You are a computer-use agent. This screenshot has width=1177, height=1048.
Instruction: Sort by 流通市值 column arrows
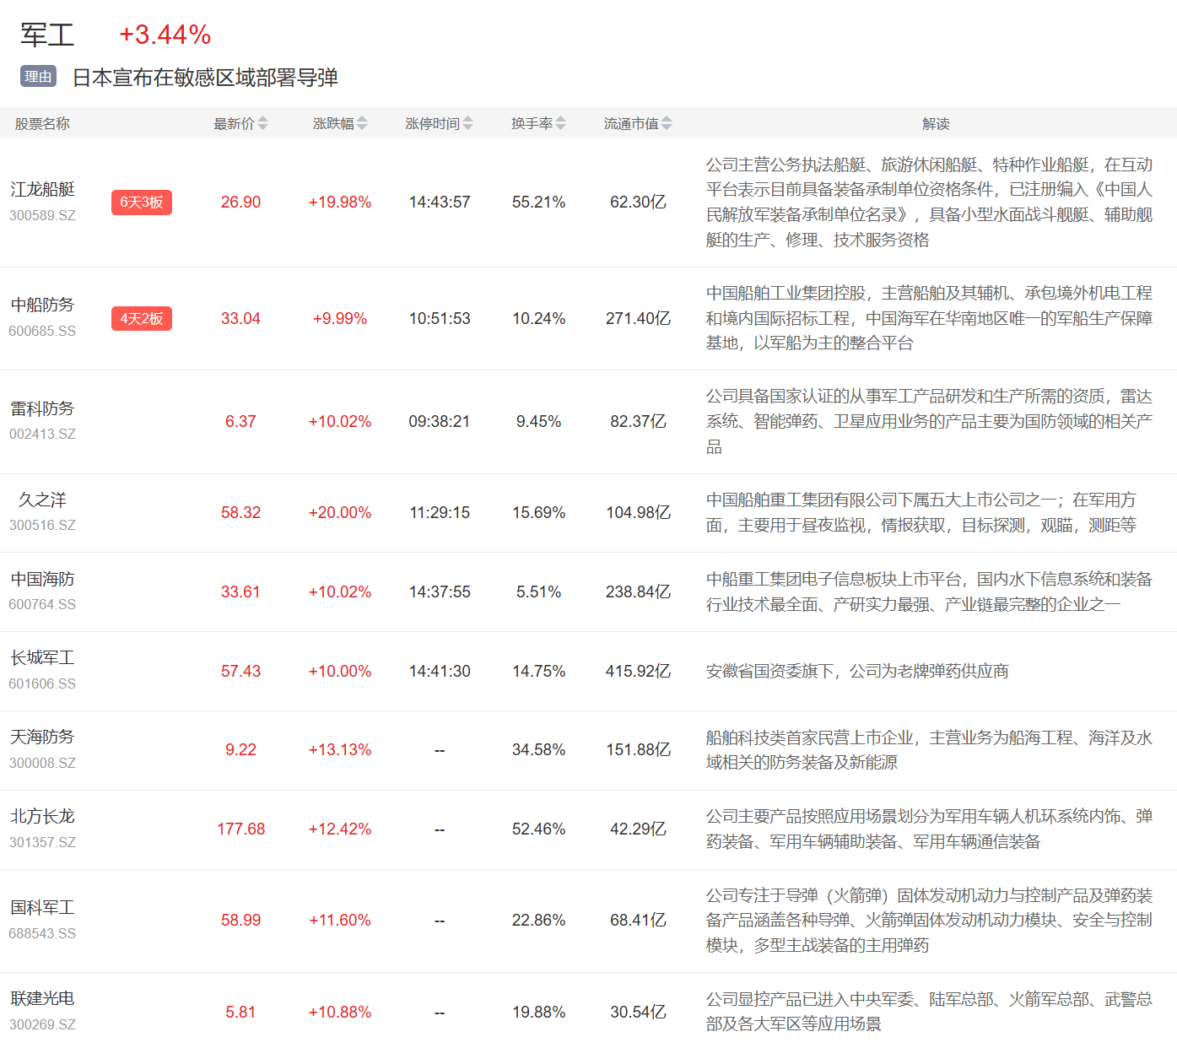667,124
